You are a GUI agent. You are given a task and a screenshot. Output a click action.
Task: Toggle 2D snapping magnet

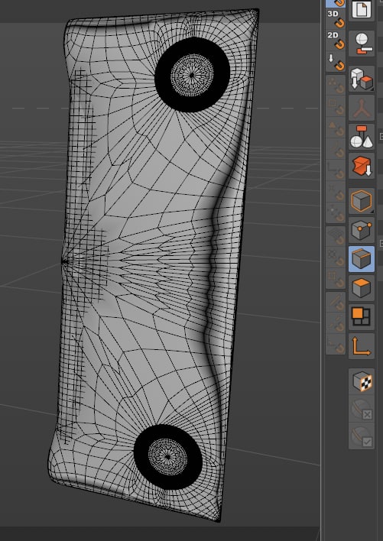(336, 40)
